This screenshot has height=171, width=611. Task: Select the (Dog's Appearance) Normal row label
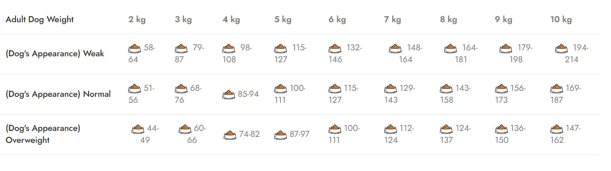pyautogui.click(x=58, y=94)
